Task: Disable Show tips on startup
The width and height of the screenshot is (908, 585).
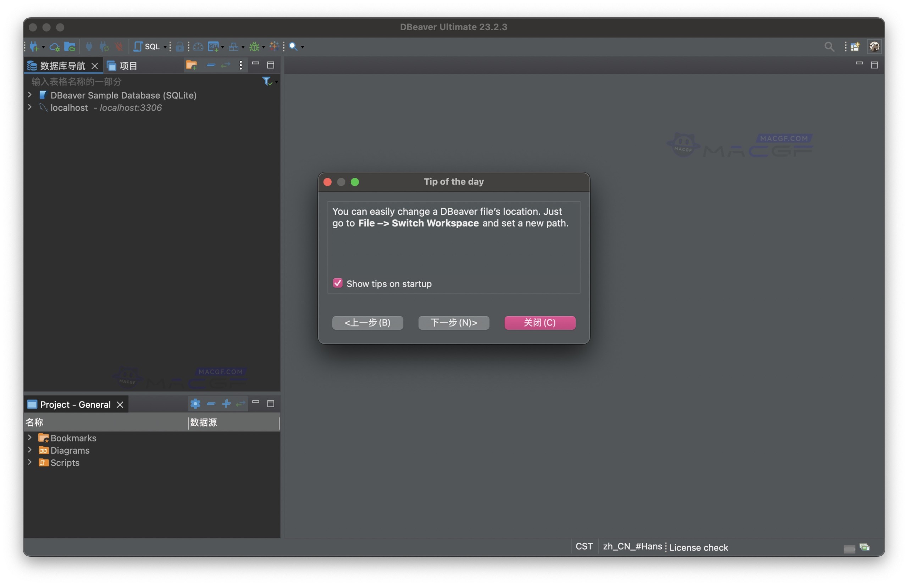Action: coord(337,283)
